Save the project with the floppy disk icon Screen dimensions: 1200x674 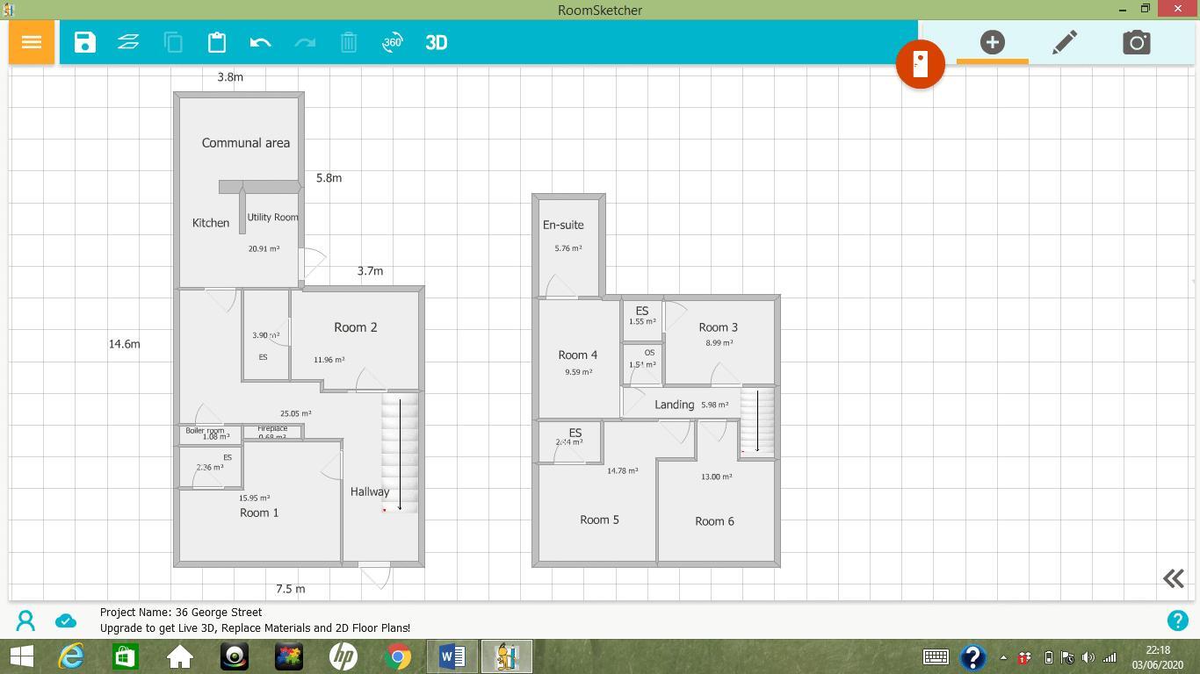click(85, 42)
